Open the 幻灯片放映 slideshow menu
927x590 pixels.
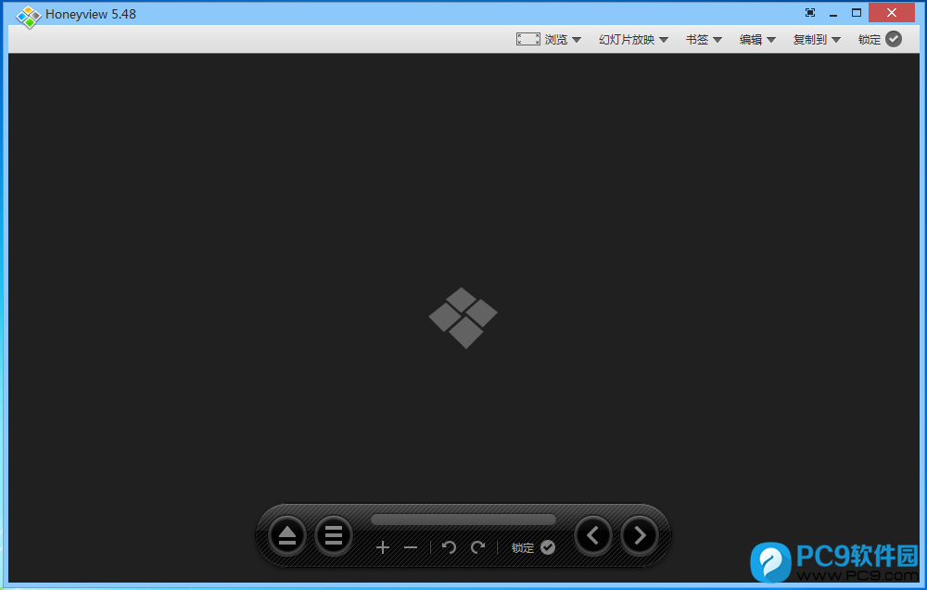[x=627, y=40]
